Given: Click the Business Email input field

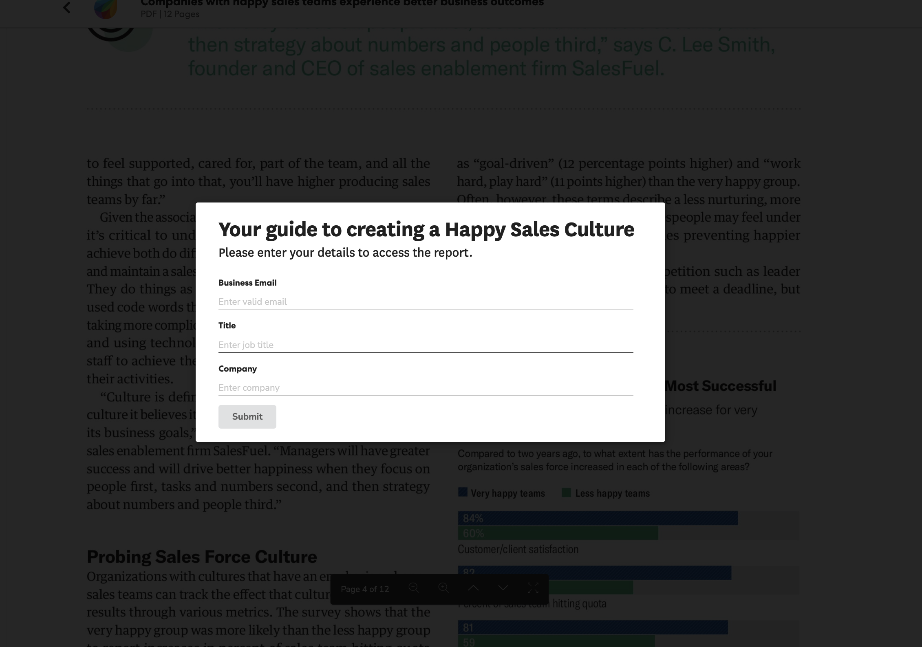Looking at the screenshot, I should (426, 302).
